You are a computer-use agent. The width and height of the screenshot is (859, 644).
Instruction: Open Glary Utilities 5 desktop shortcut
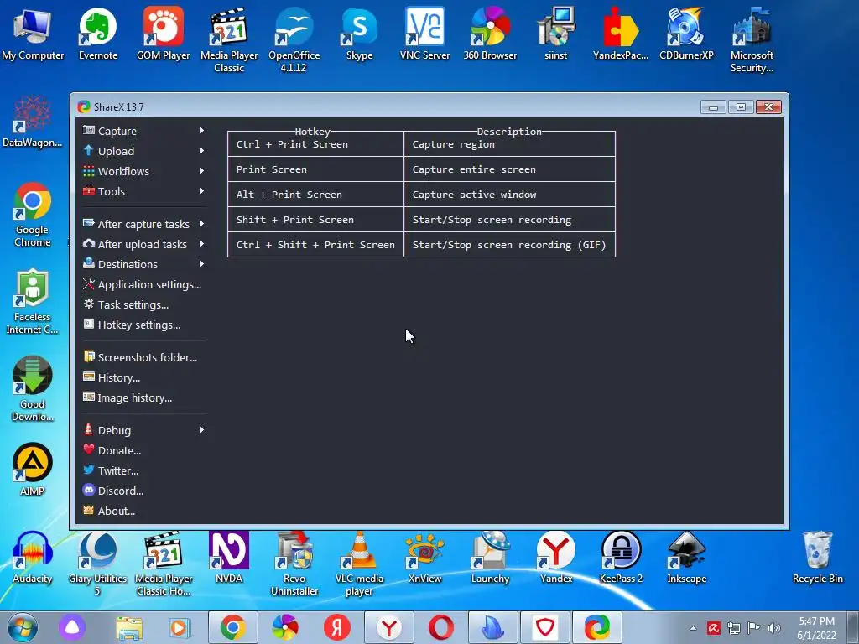coord(97,563)
